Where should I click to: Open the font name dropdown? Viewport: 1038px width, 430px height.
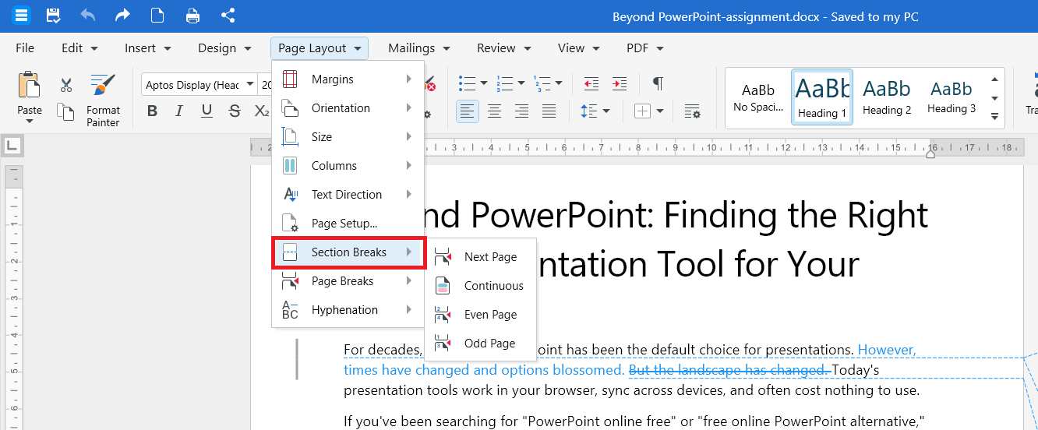[250, 85]
